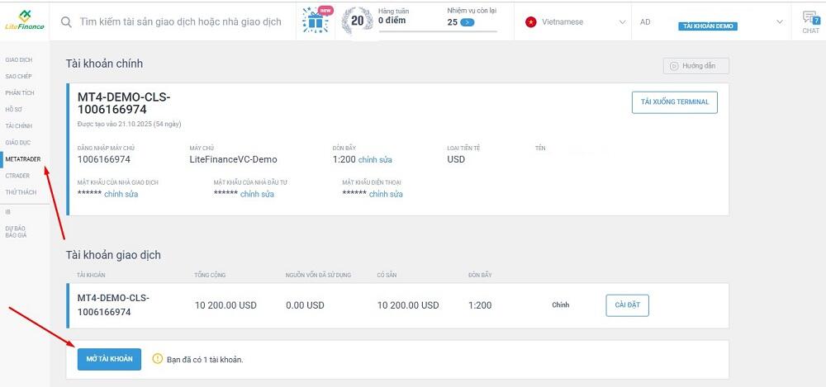This screenshot has width=826, height=387.
Task: Open the Phân tích sidebar menu
Action: (20, 92)
